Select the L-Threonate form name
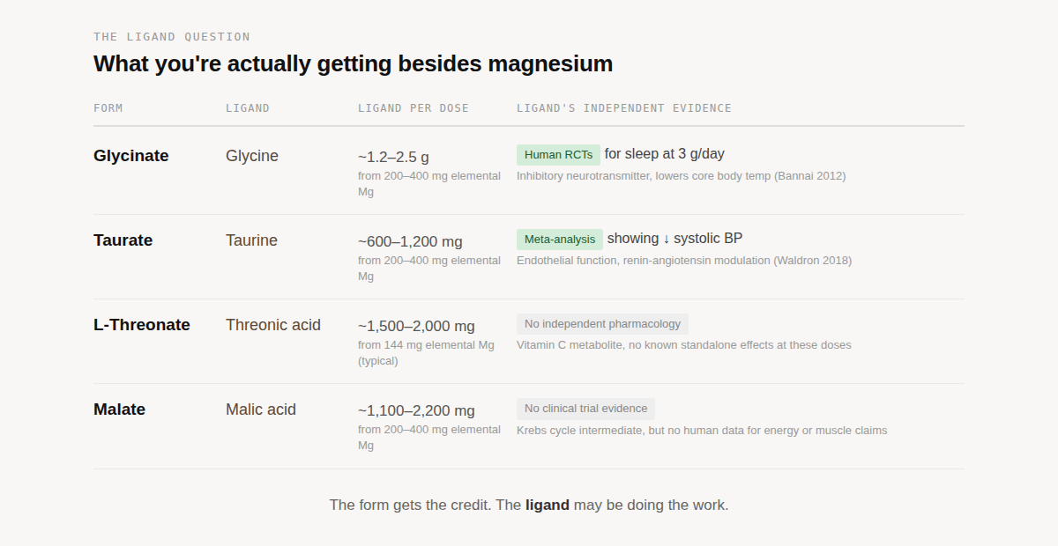This screenshot has height=546, width=1058. (x=142, y=325)
